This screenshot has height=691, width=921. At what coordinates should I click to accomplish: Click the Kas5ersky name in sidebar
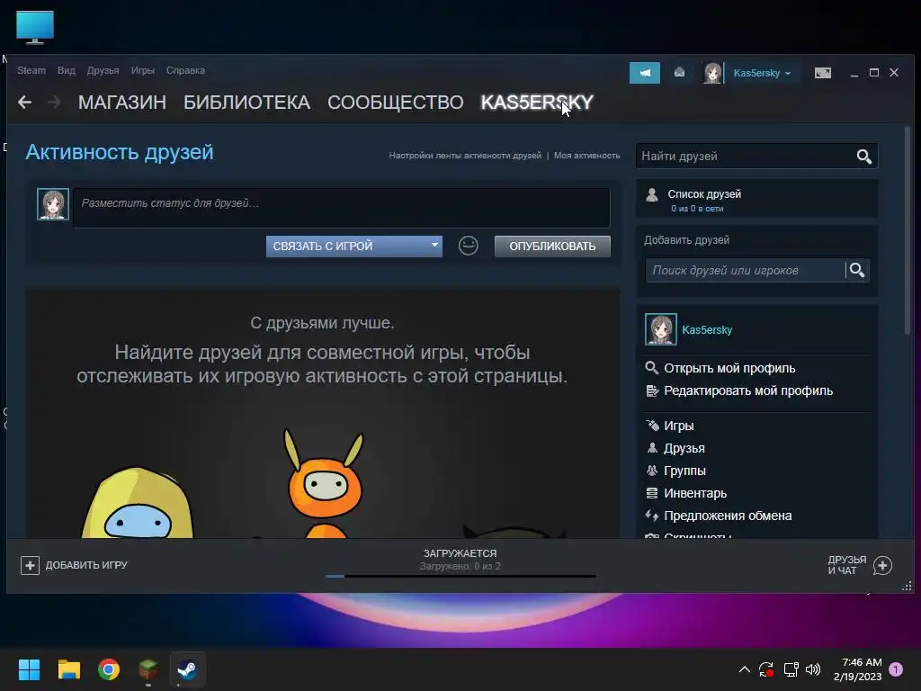pos(707,330)
